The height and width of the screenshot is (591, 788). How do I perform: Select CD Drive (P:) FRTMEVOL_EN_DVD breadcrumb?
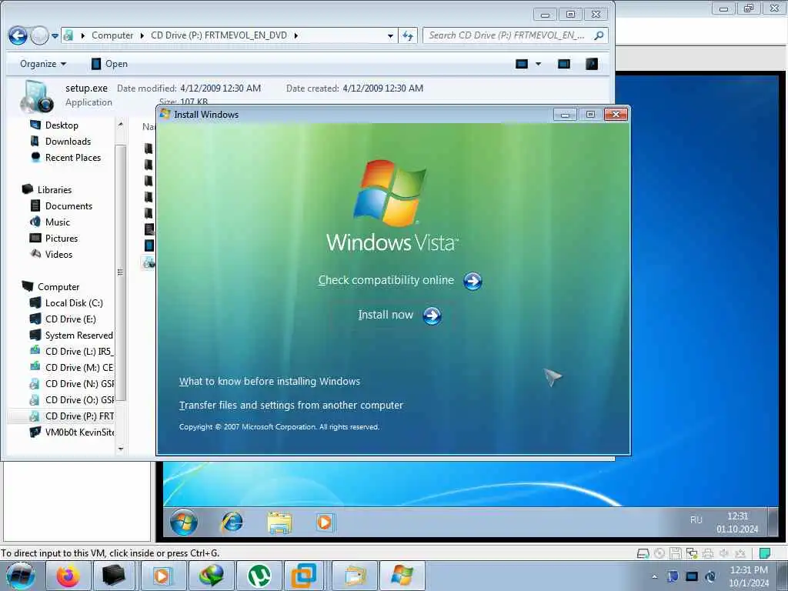[219, 35]
